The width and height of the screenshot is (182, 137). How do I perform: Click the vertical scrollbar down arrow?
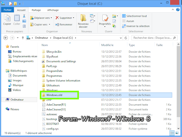[x=178, y=128]
